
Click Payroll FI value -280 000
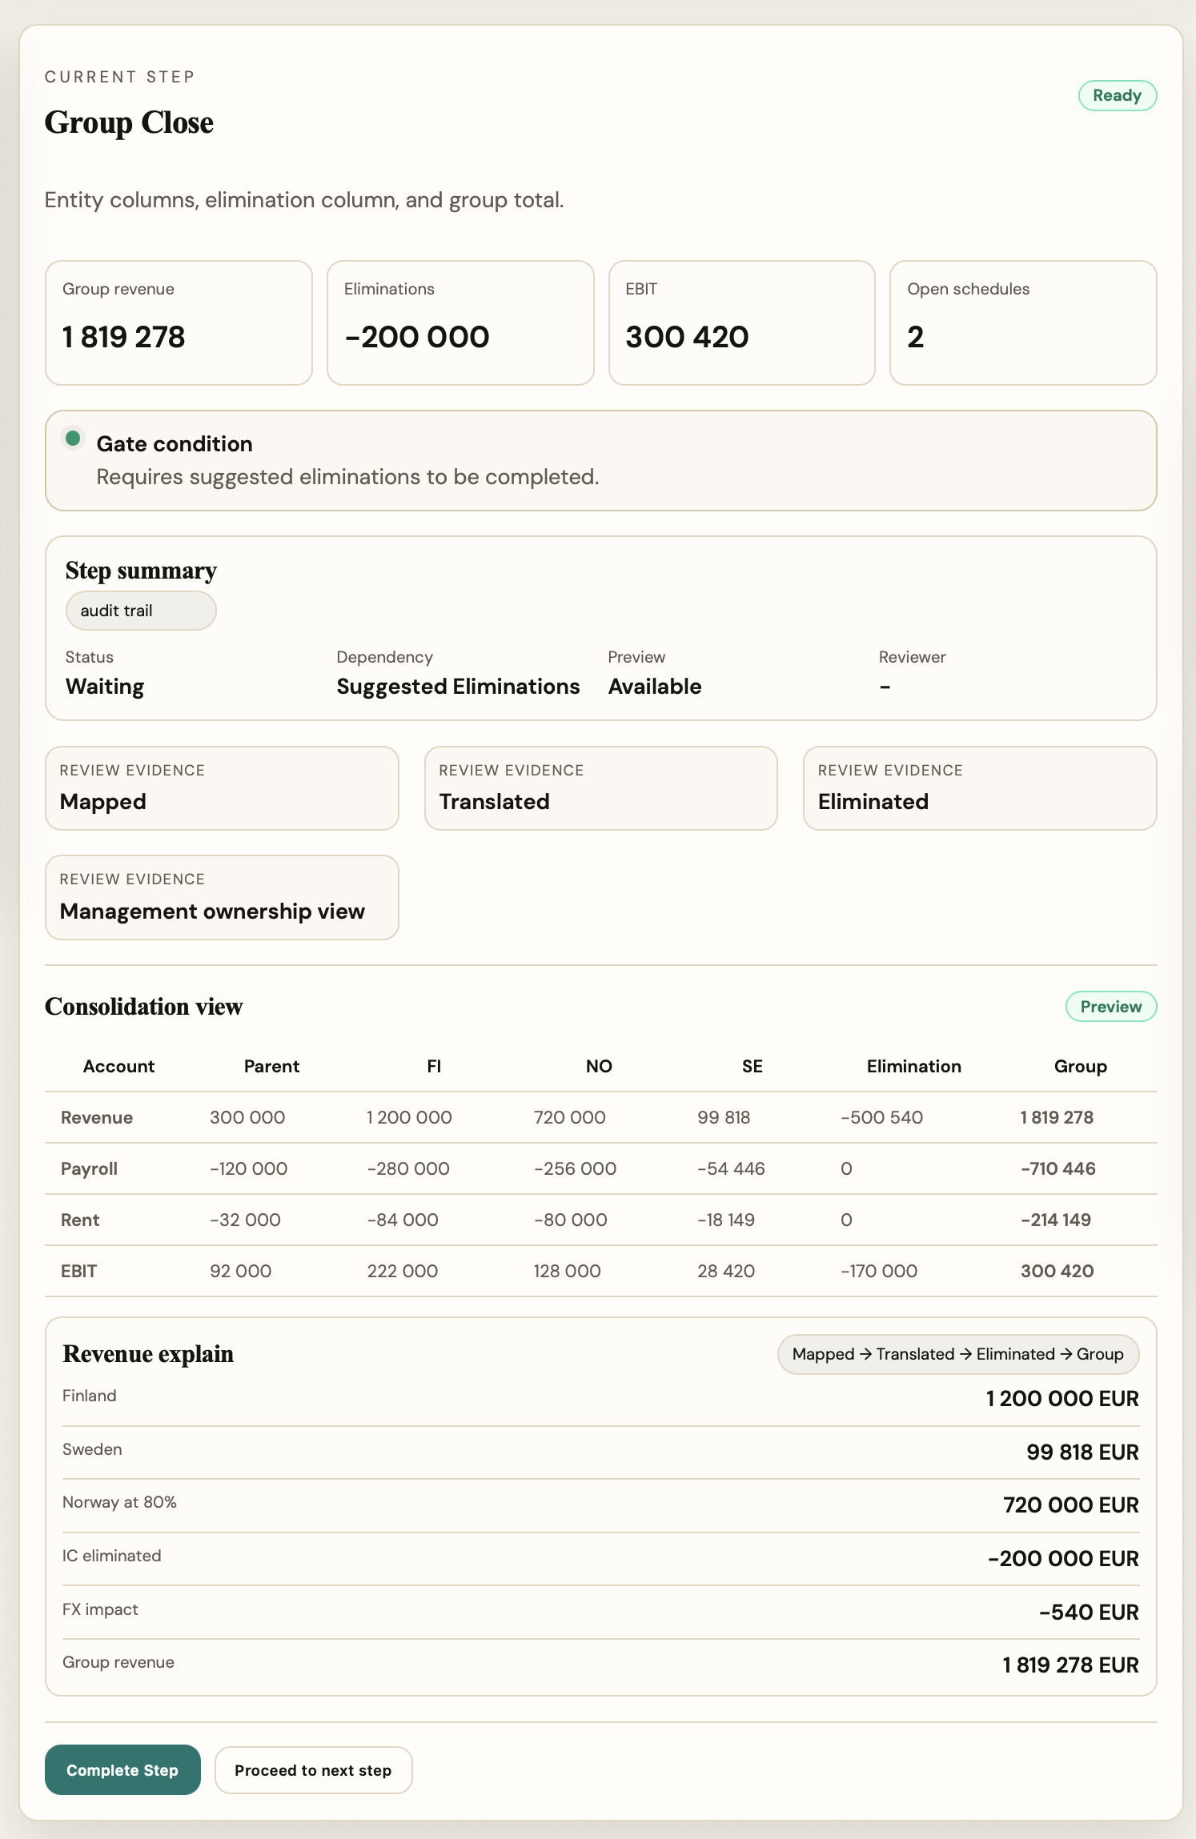(408, 1168)
